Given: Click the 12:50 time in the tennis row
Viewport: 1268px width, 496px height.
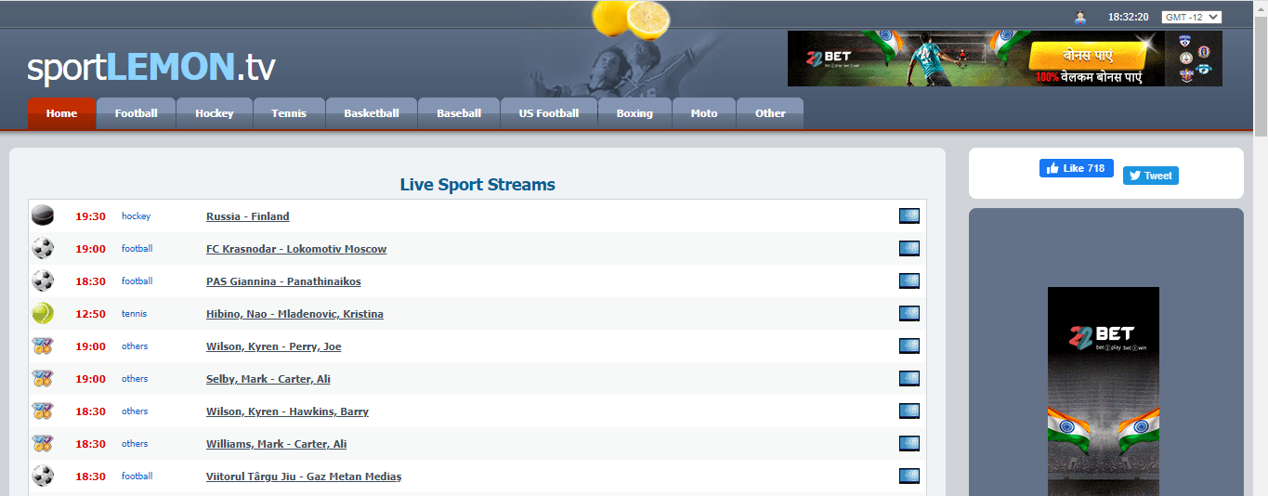Looking at the screenshot, I should click(x=90, y=314).
